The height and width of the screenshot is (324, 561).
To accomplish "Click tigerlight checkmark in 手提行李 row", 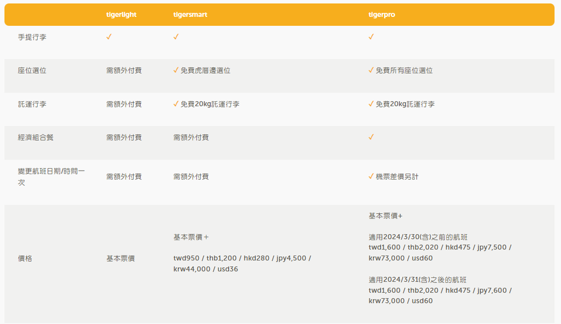I will tap(109, 37).
